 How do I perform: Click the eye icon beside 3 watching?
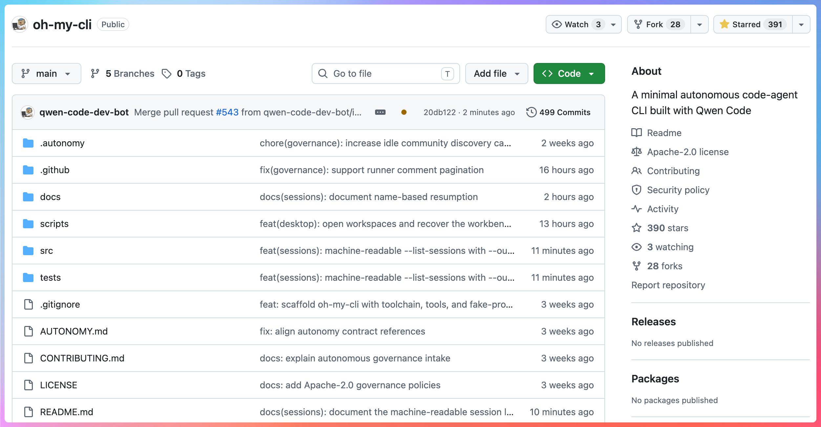637,247
